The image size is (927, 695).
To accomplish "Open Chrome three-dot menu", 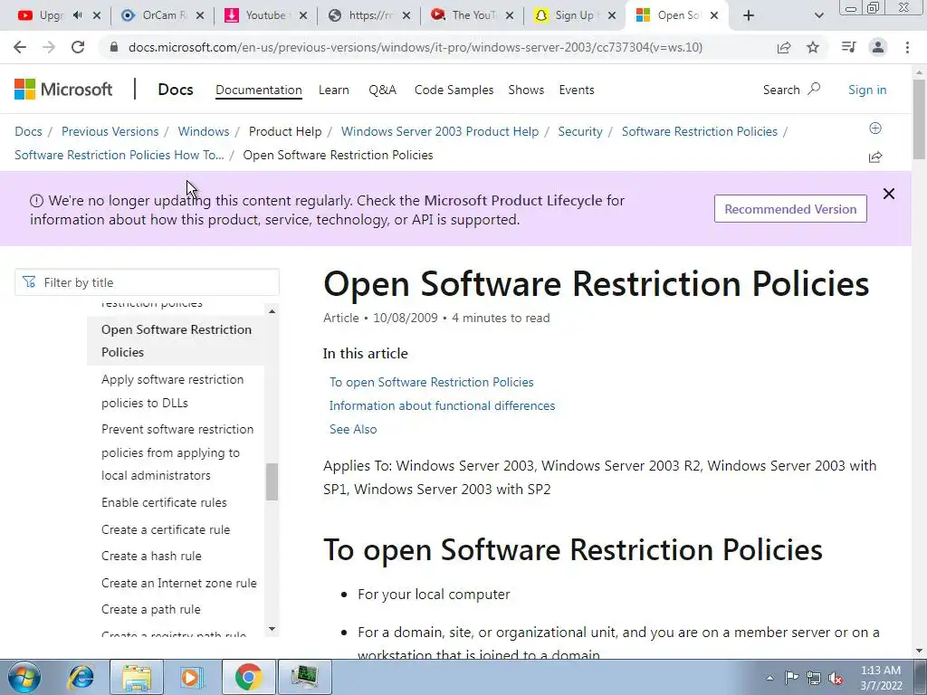I will click(x=907, y=47).
